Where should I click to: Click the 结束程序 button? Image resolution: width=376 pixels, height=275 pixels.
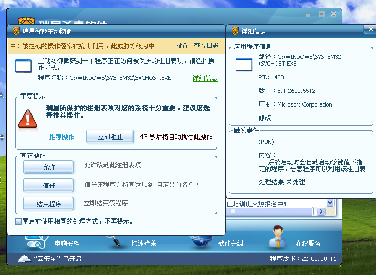coord(48,204)
